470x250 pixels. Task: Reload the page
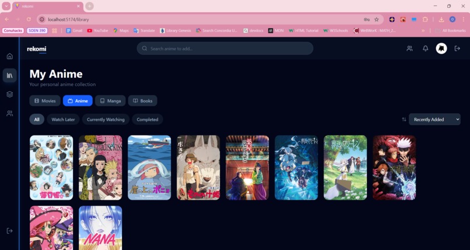click(x=29, y=19)
